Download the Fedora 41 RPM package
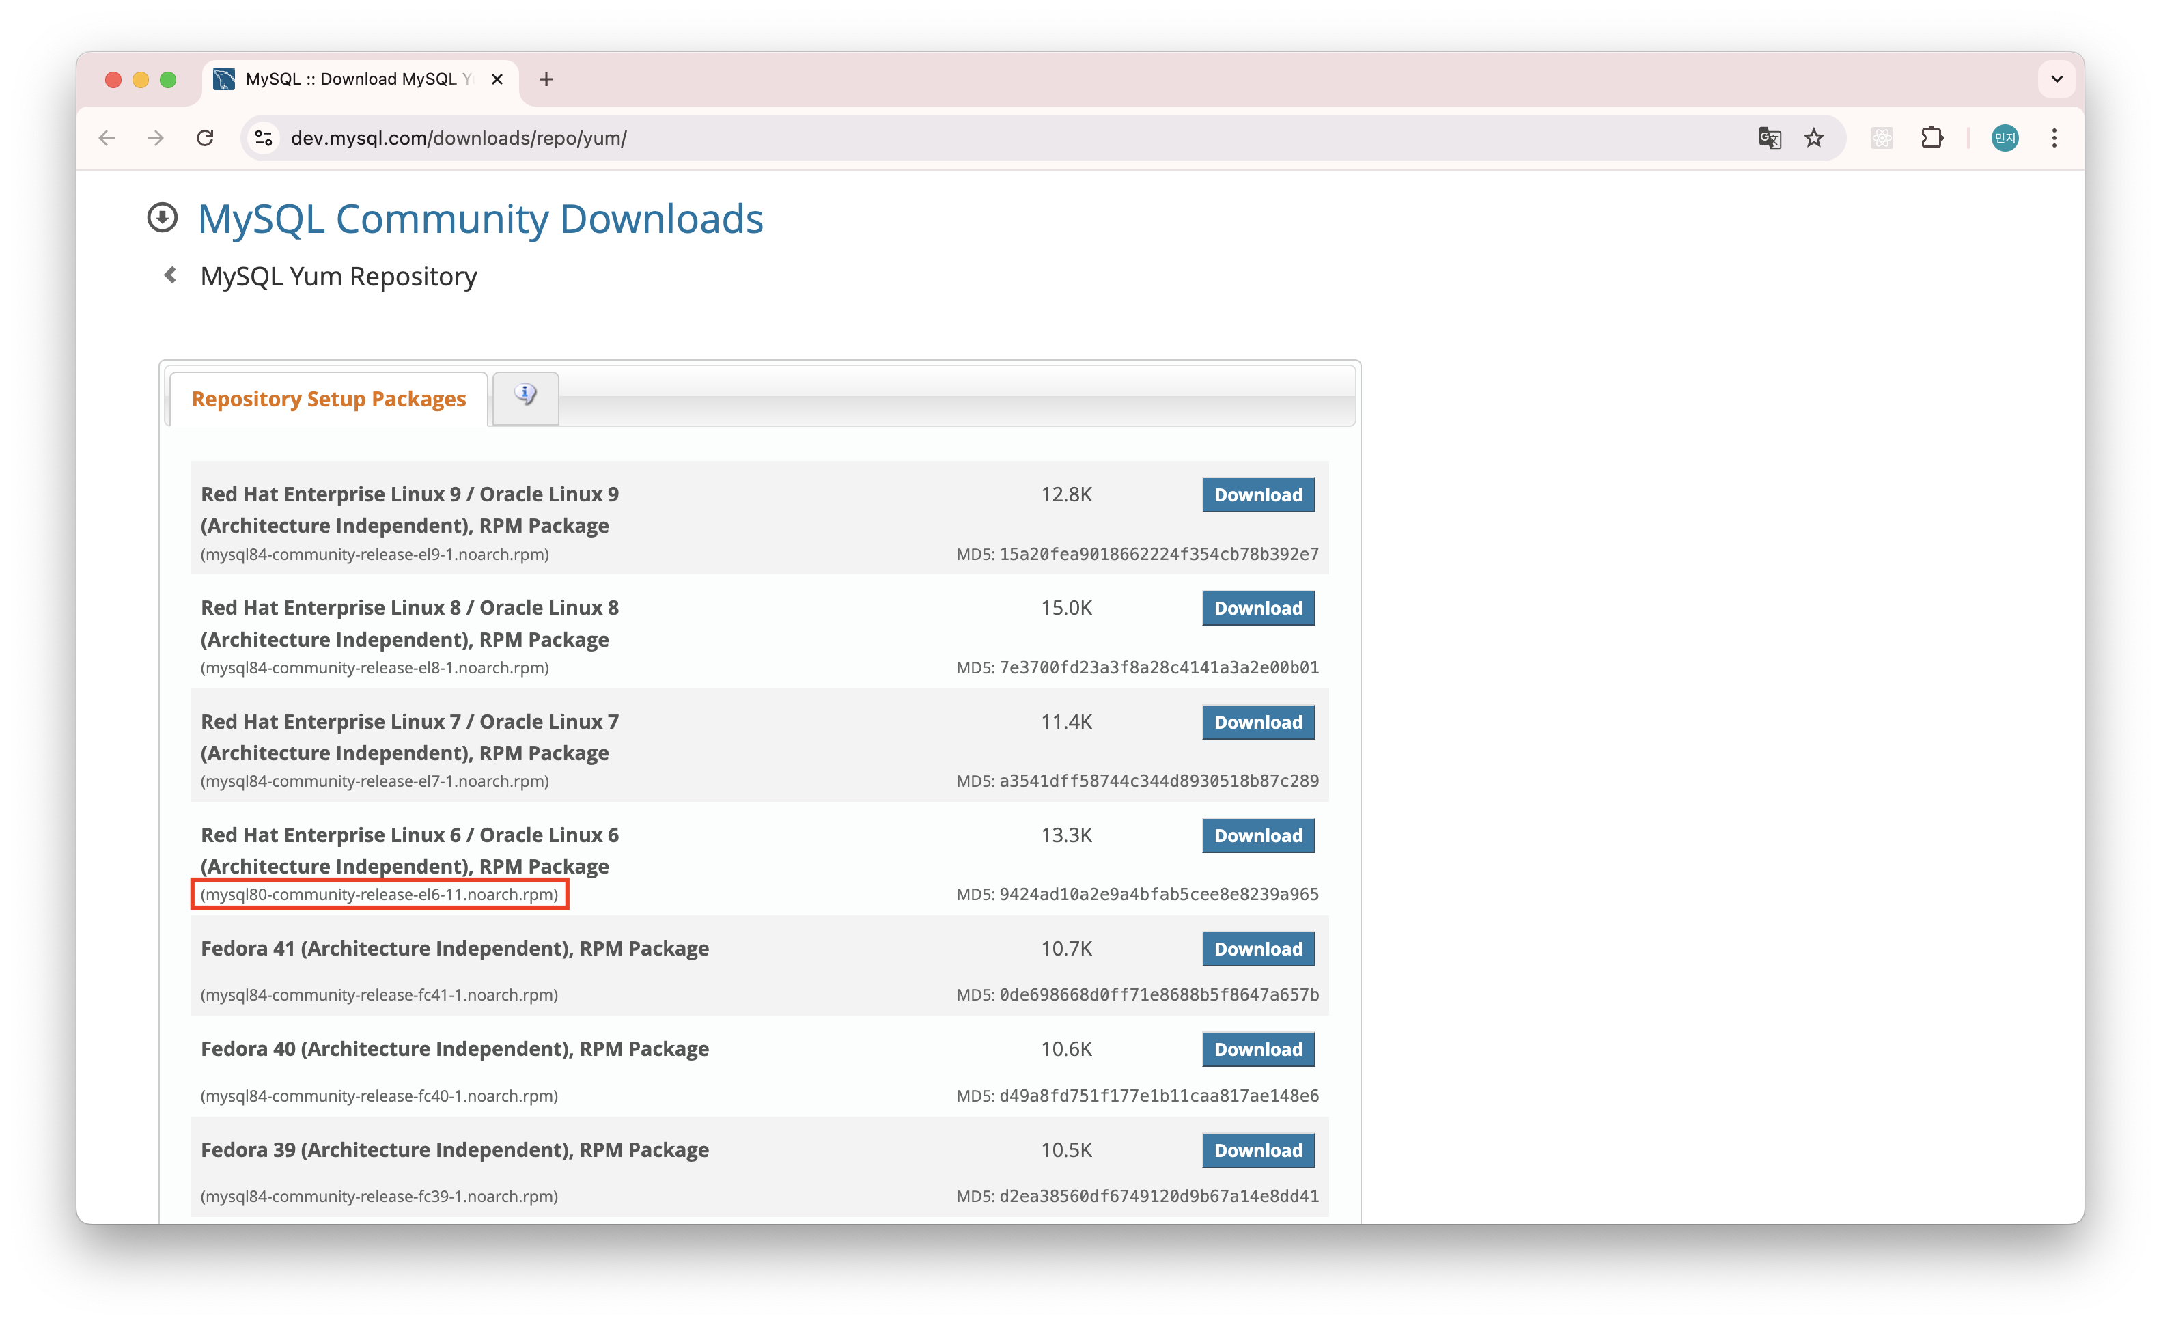 pos(1259,949)
